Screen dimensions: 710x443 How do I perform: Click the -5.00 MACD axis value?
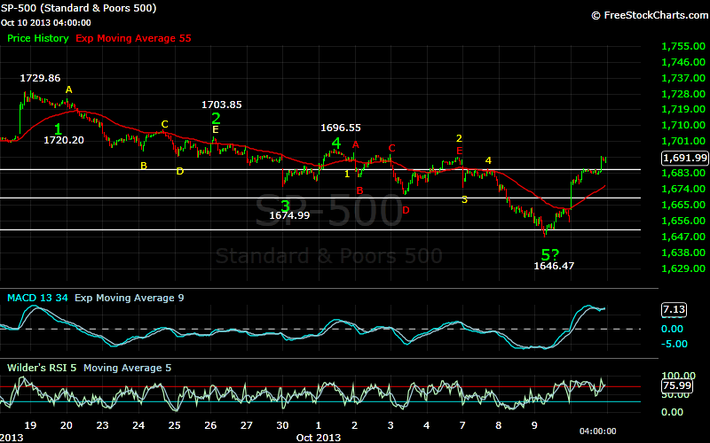674,344
